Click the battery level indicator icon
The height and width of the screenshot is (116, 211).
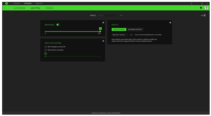click(x=205, y=15)
